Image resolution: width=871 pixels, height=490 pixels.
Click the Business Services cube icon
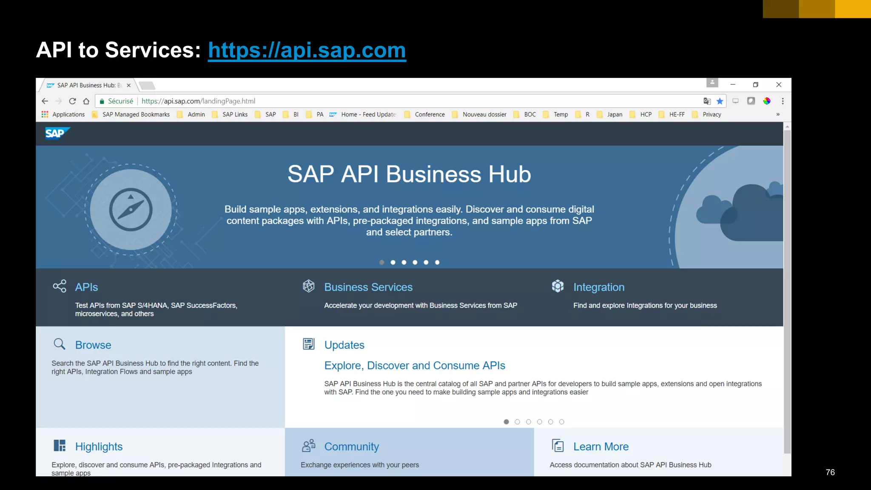click(x=309, y=286)
